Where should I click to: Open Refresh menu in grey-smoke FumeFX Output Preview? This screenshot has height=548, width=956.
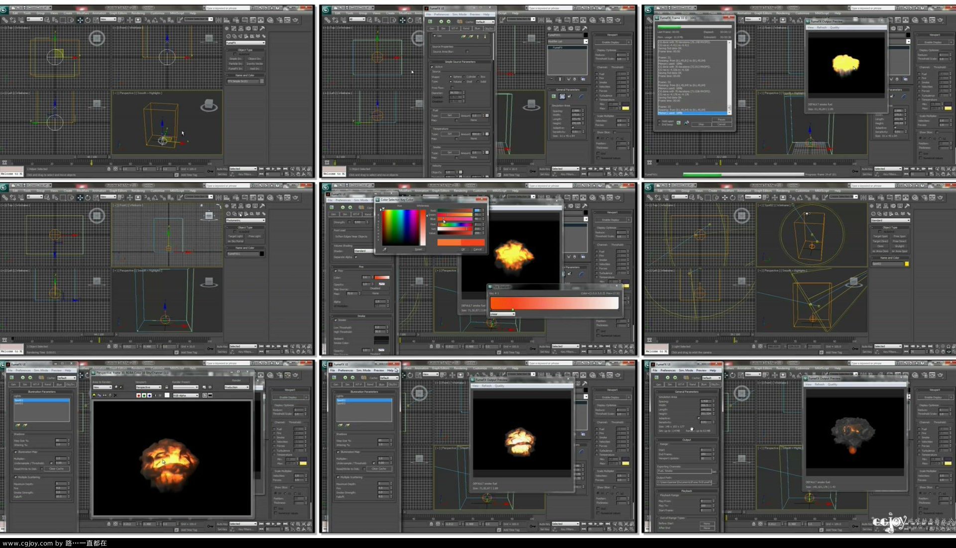click(x=820, y=384)
